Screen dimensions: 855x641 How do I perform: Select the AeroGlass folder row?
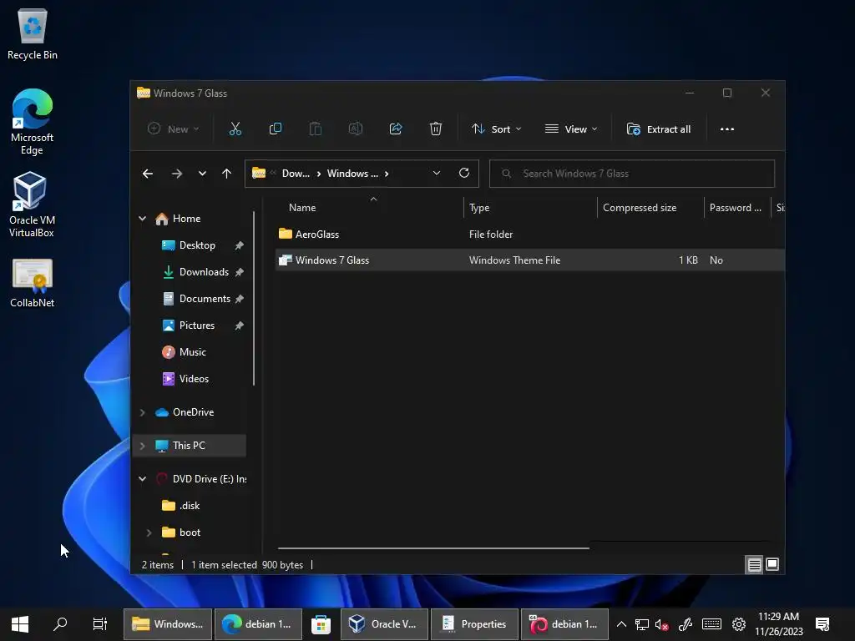(530, 235)
